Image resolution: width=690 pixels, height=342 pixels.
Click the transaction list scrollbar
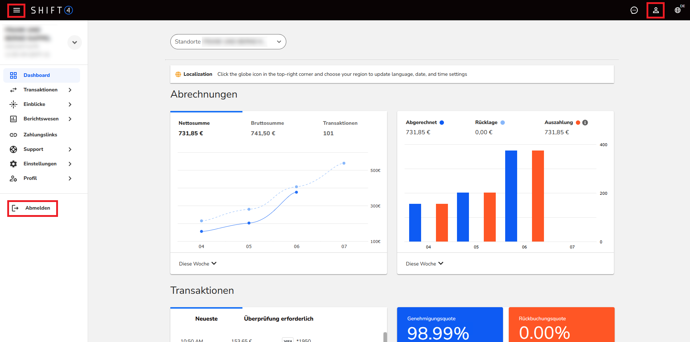[x=385, y=337]
